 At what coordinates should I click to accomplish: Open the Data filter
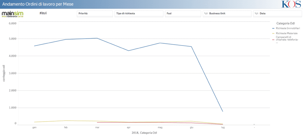click(x=278, y=14)
